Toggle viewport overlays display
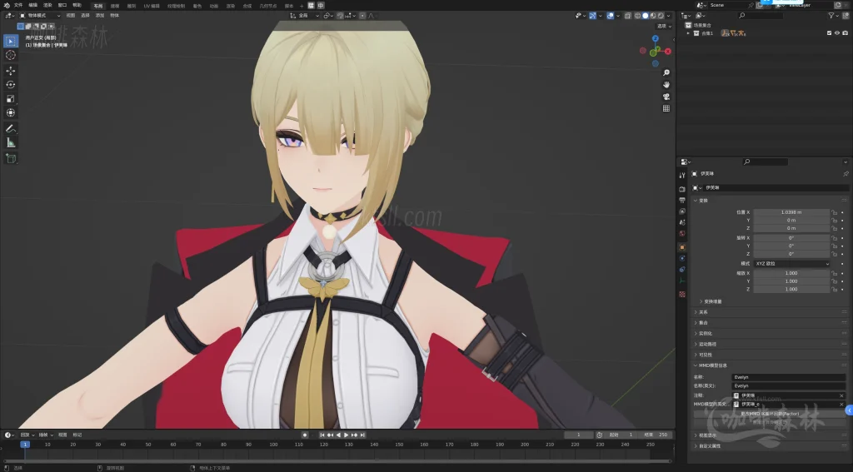 (610, 16)
